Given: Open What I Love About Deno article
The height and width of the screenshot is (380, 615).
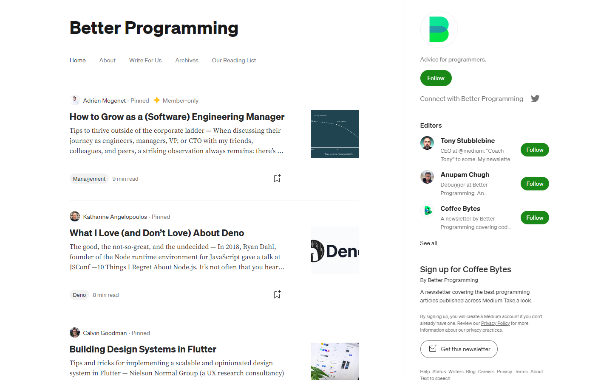Looking at the screenshot, I should click(157, 233).
